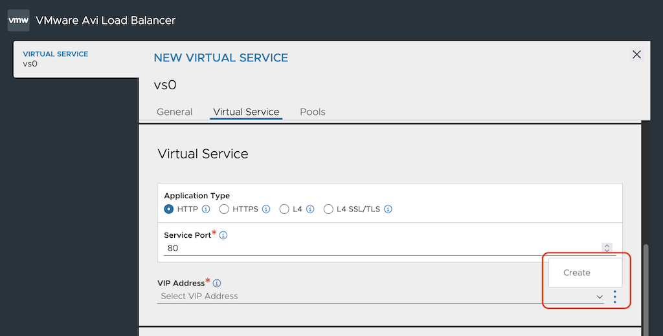The image size is (663, 336).
Task: Open the Service Port info icon
Action: pyautogui.click(x=223, y=236)
